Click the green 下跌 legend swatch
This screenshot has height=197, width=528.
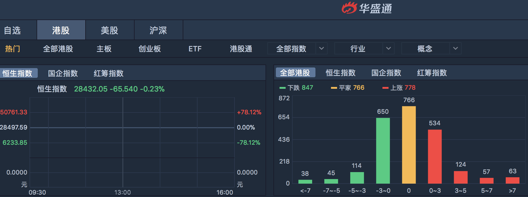point(282,88)
